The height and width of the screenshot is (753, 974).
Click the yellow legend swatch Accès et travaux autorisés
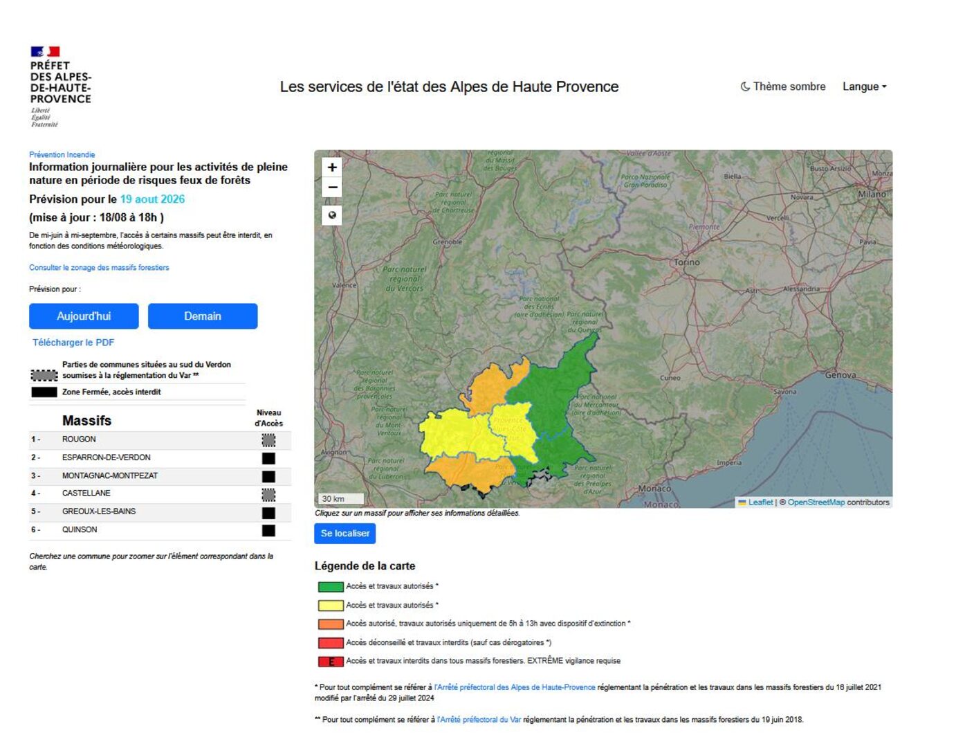[x=331, y=606]
